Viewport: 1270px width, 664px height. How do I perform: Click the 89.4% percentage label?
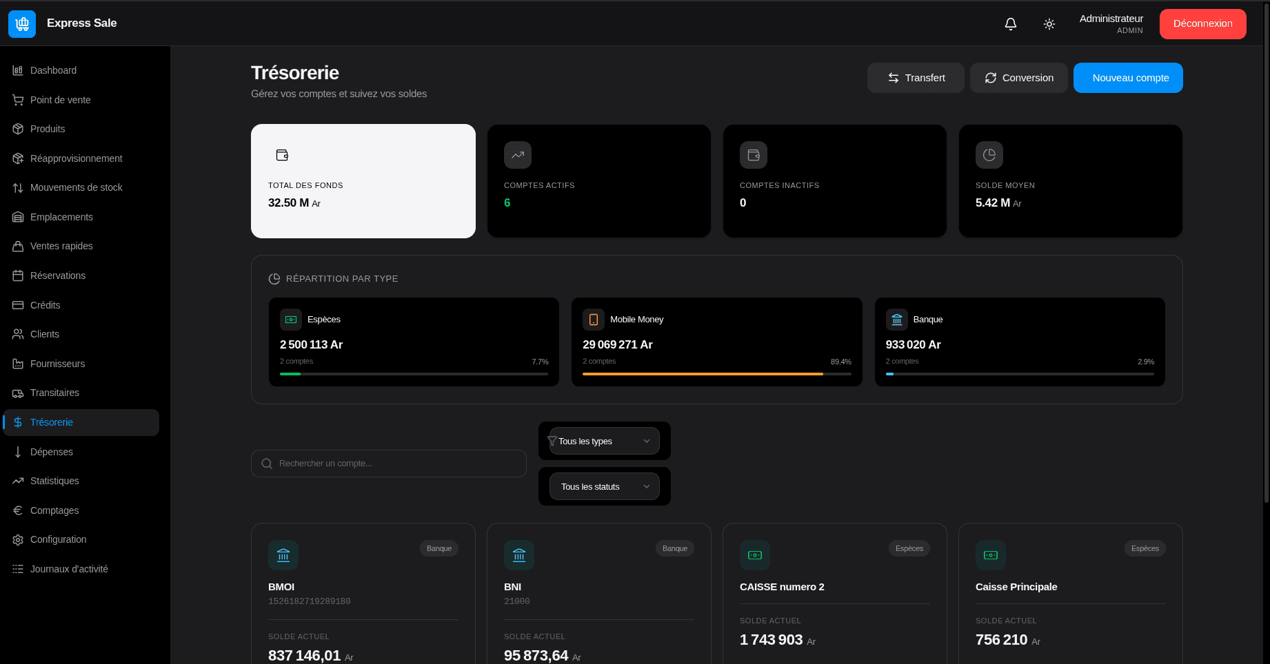point(840,362)
